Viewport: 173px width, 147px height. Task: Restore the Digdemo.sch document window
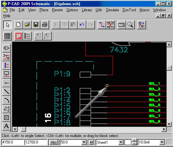pyautogui.click(x=163, y=16)
